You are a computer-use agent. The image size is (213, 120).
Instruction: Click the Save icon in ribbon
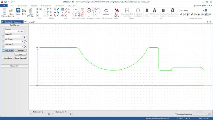pyautogui.click(x=18, y=11)
